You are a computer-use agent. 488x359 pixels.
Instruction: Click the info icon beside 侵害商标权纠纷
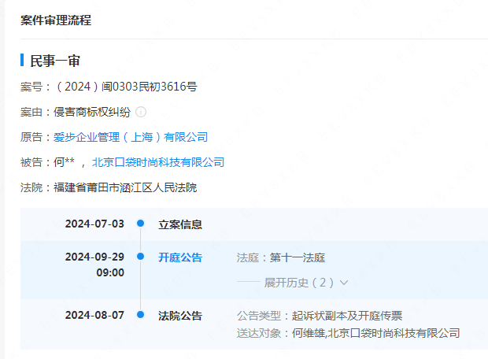tap(141, 112)
